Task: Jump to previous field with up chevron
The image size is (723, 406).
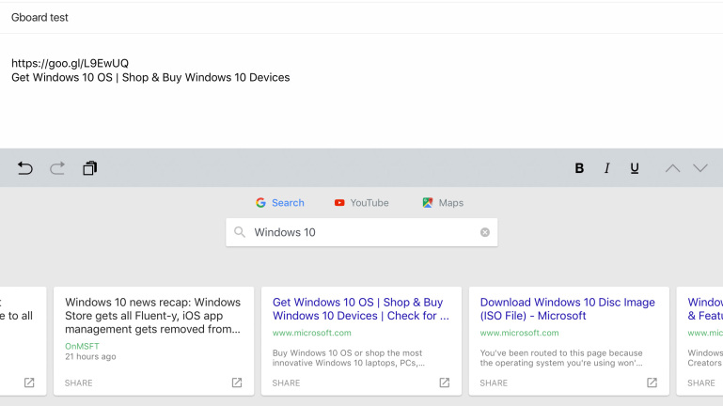Action: pos(673,168)
